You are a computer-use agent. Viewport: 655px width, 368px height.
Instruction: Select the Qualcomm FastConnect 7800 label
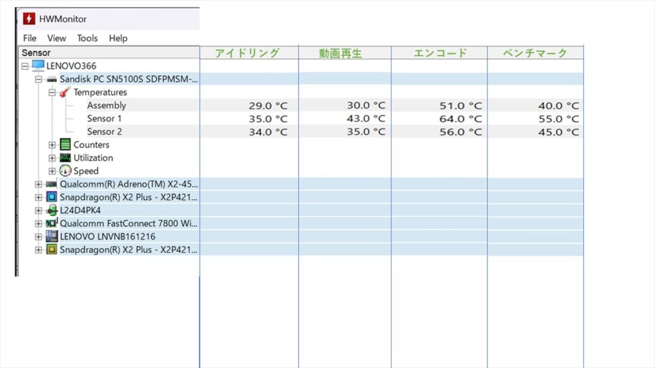(x=129, y=223)
